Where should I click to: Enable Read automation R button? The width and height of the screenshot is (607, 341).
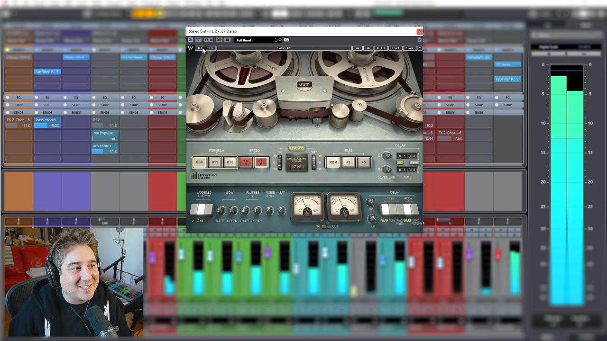click(x=206, y=40)
